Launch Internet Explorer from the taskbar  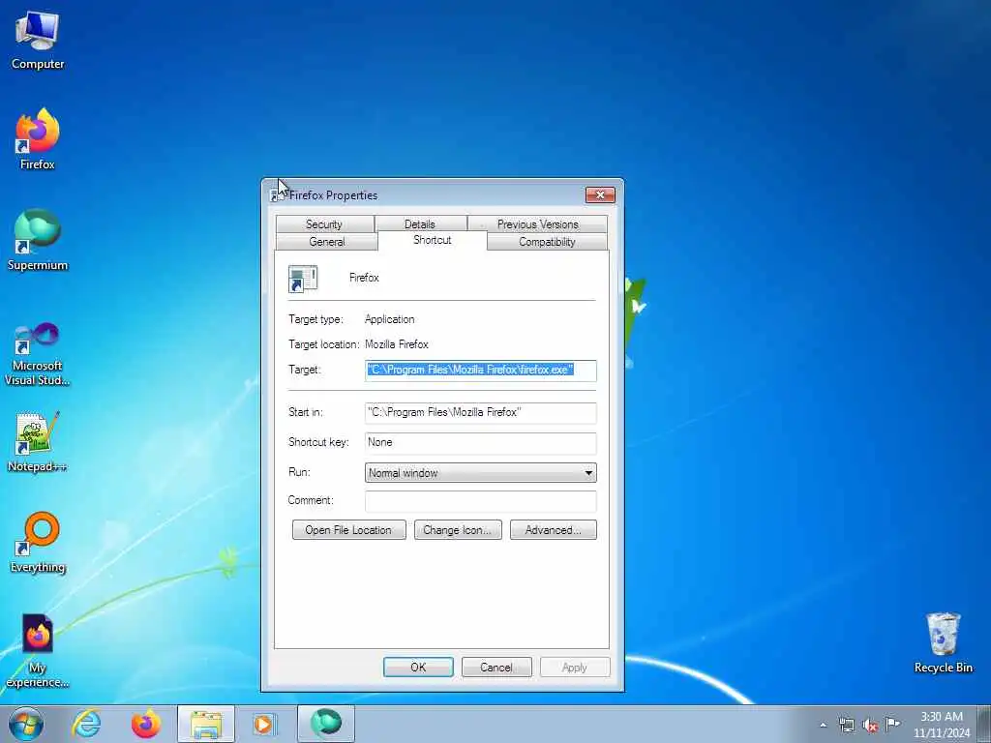click(x=86, y=724)
